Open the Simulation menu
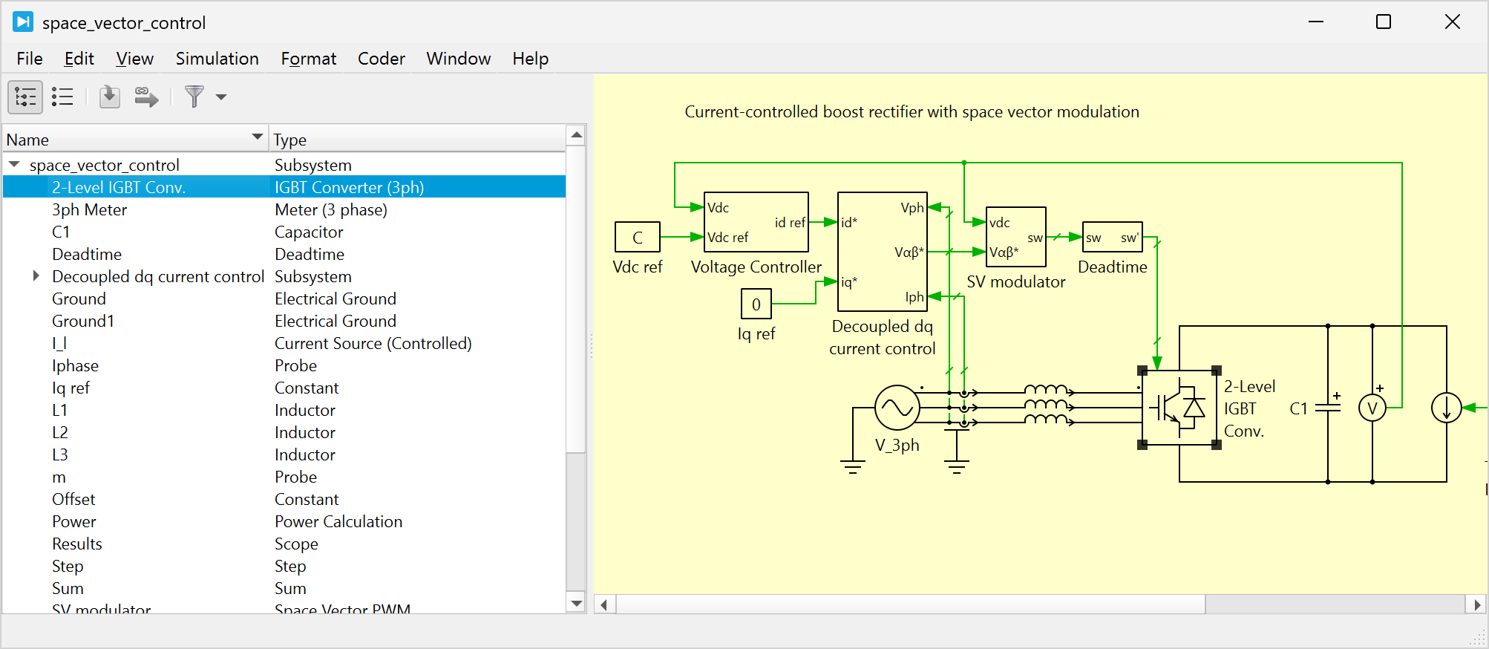Screen dimensions: 1489x649 coord(217,59)
